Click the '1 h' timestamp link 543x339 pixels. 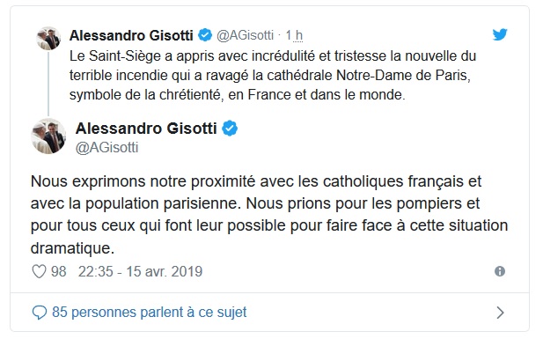[x=294, y=35]
